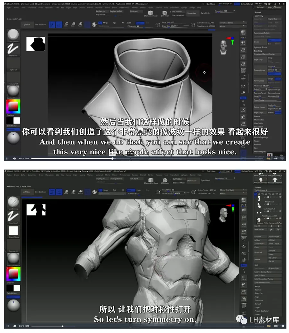Viewport: 289px width, 333px height.
Task: Expand Crease section in top screenshot panel
Action: pos(257,116)
